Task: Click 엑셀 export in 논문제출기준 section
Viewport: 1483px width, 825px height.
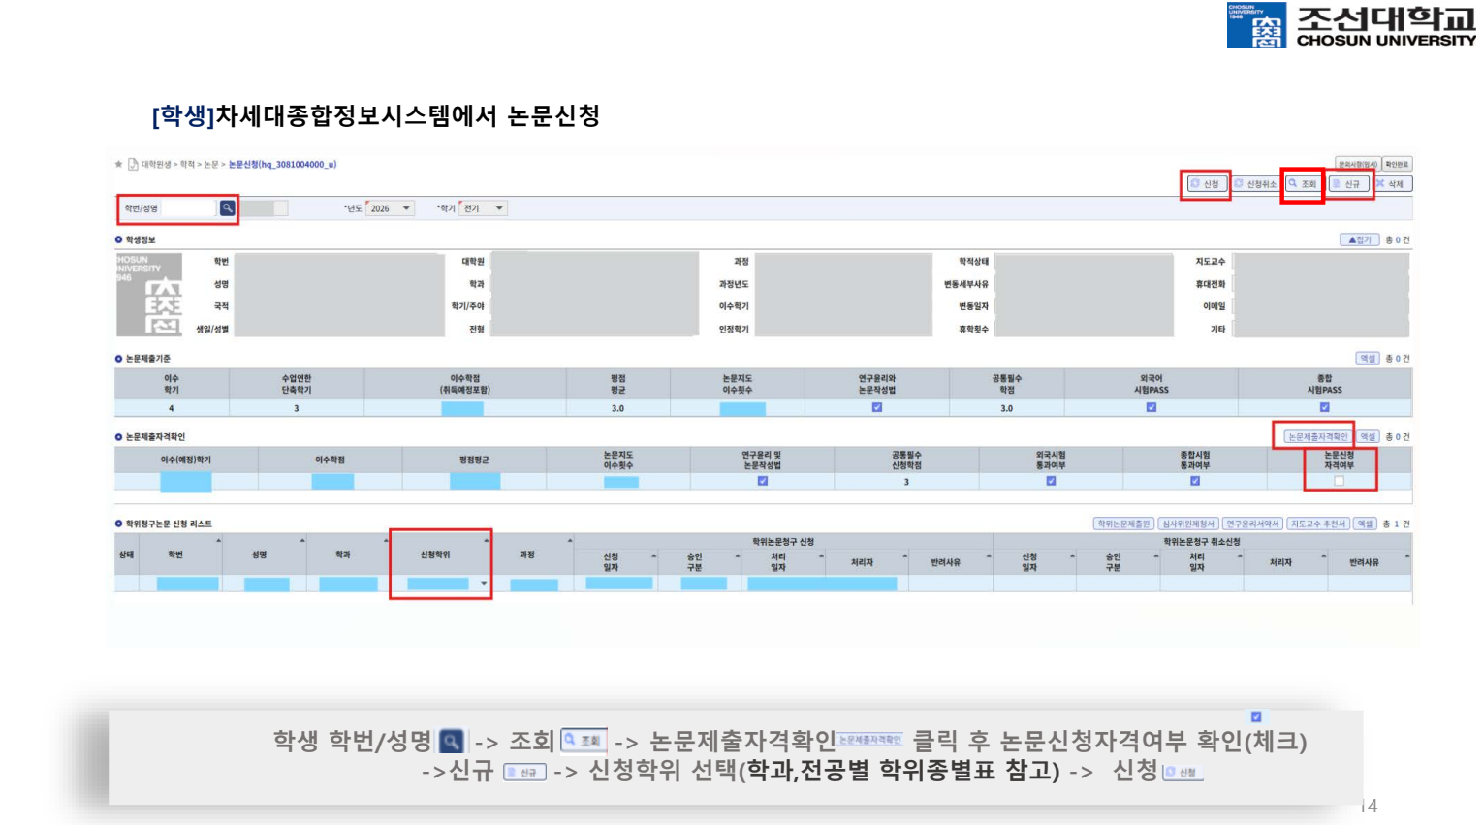Action: [x=1368, y=359]
